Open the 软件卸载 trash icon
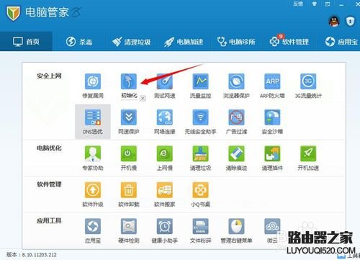The width and height of the screenshot is (360, 260). (x=129, y=190)
